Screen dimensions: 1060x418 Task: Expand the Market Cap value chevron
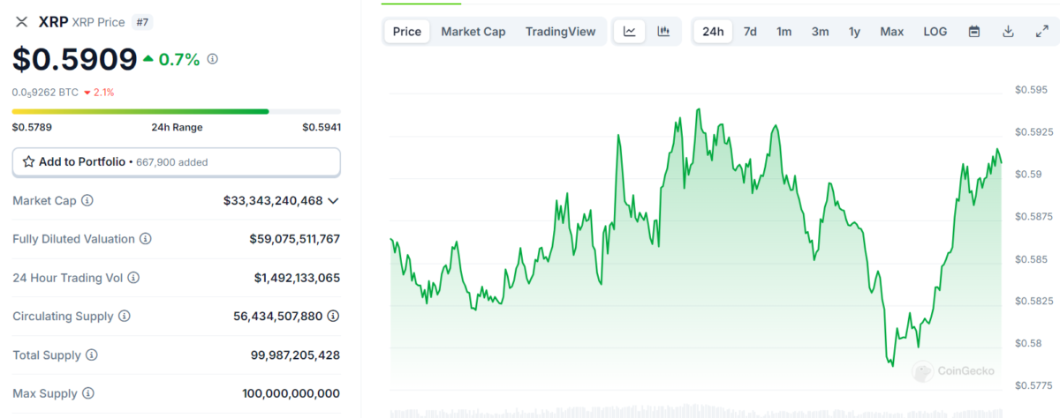click(x=333, y=201)
